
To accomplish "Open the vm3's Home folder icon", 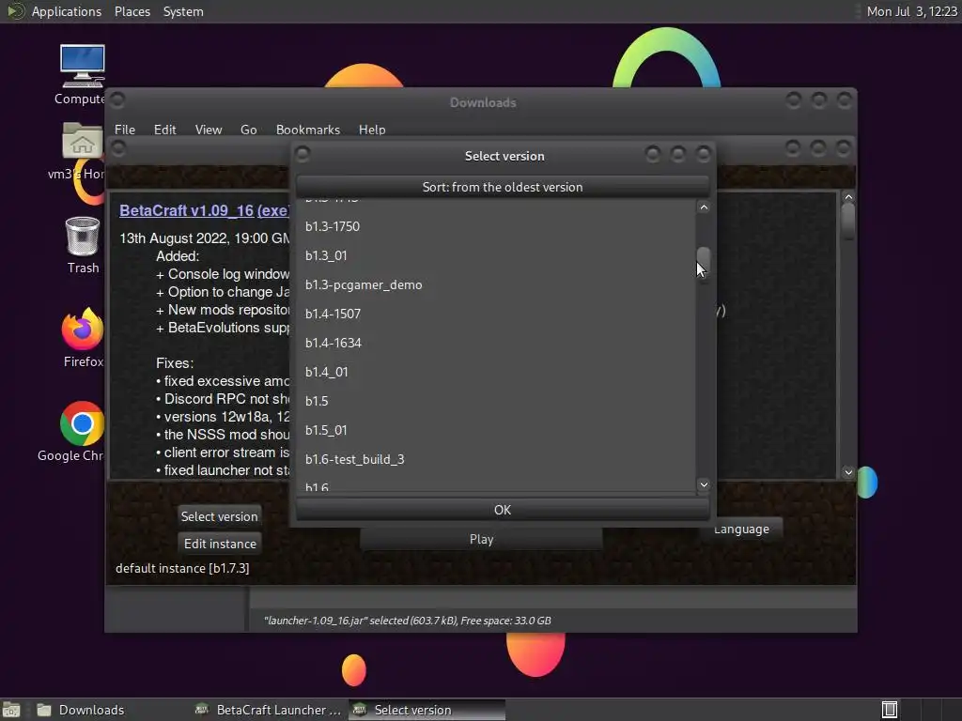I will click(x=83, y=141).
